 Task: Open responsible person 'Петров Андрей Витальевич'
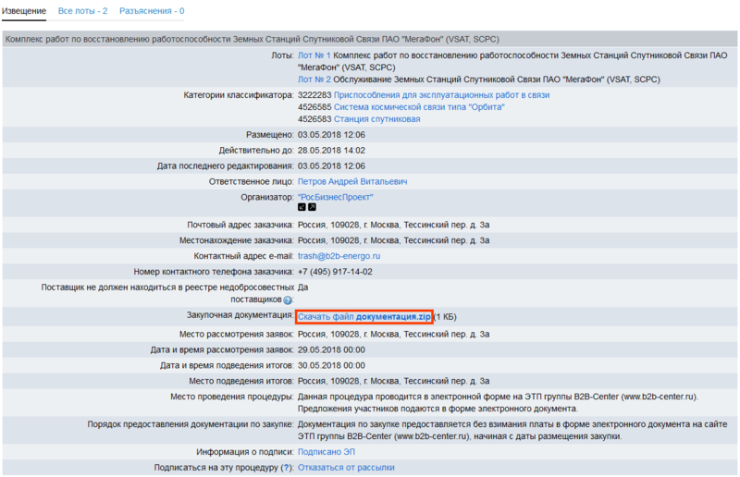click(352, 182)
